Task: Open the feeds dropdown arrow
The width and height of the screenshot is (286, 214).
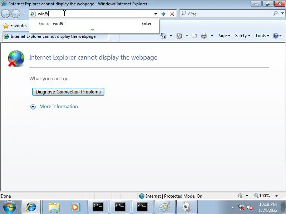Action: tap(187, 36)
